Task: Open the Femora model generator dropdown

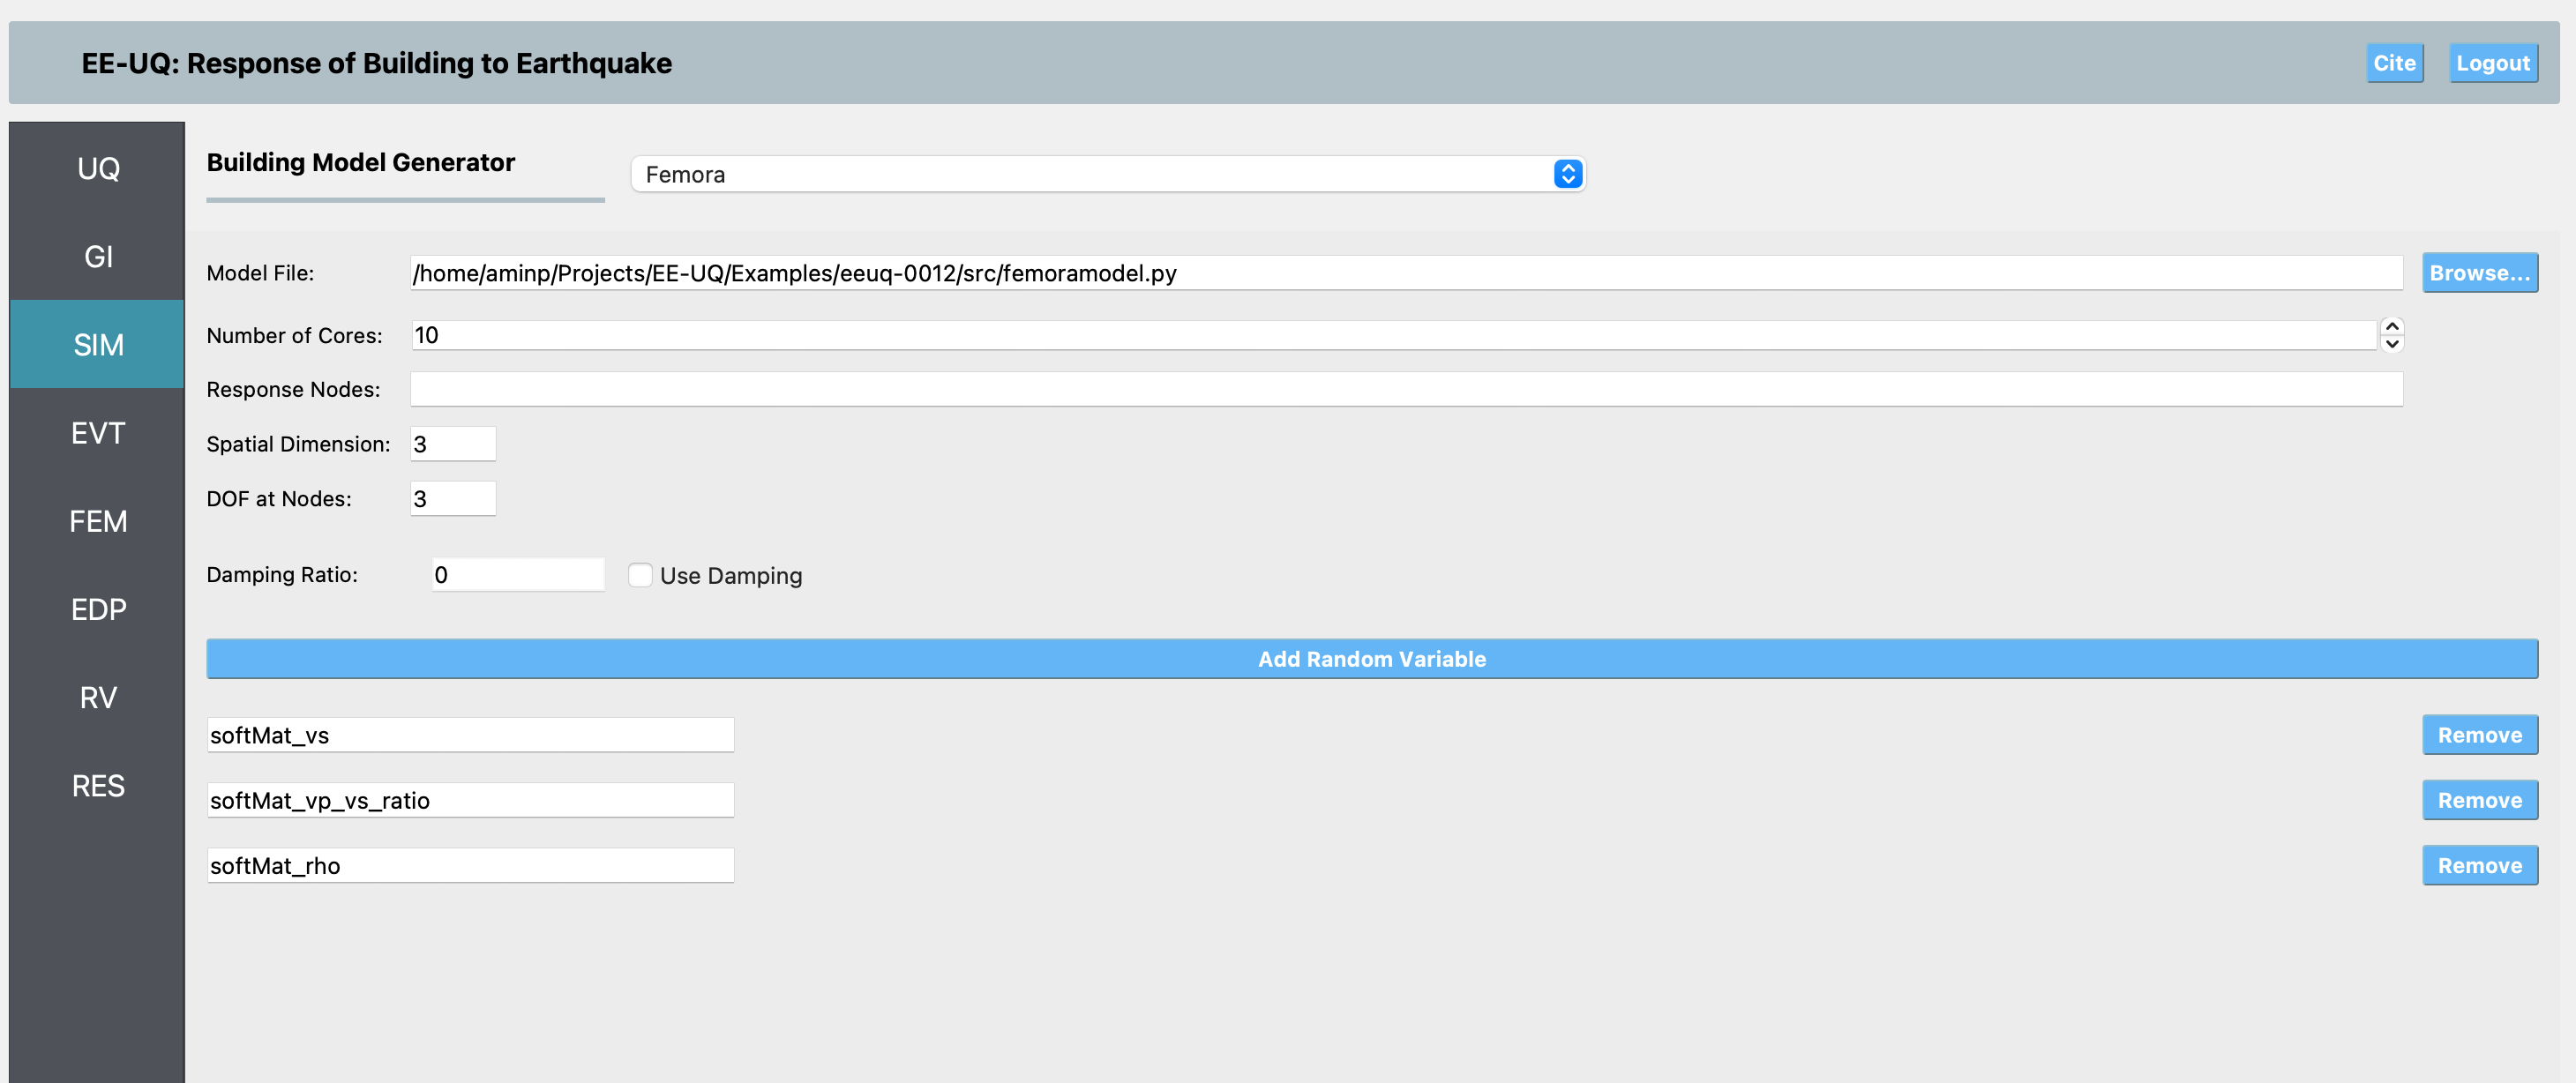Action: tap(1107, 174)
